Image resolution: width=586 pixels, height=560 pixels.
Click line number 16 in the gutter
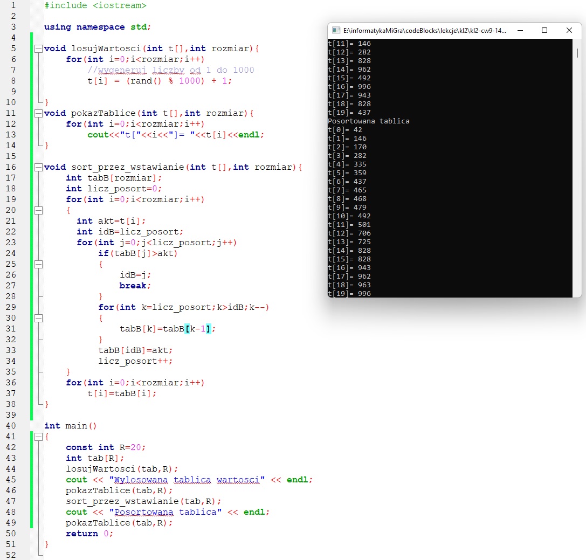pyautogui.click(x=11, y=167)
